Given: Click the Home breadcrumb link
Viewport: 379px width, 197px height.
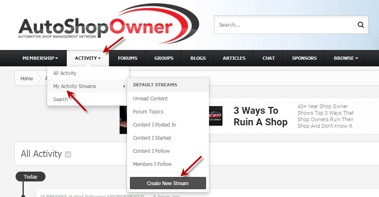Looking at the screenshot, I should [27, 79].
